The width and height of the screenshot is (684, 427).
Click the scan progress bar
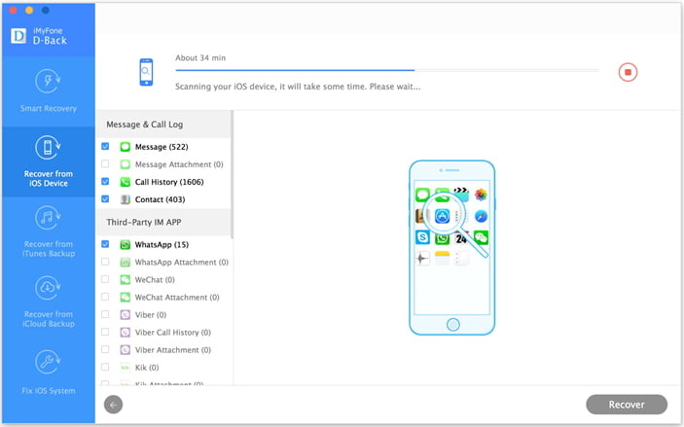(387, 70)
